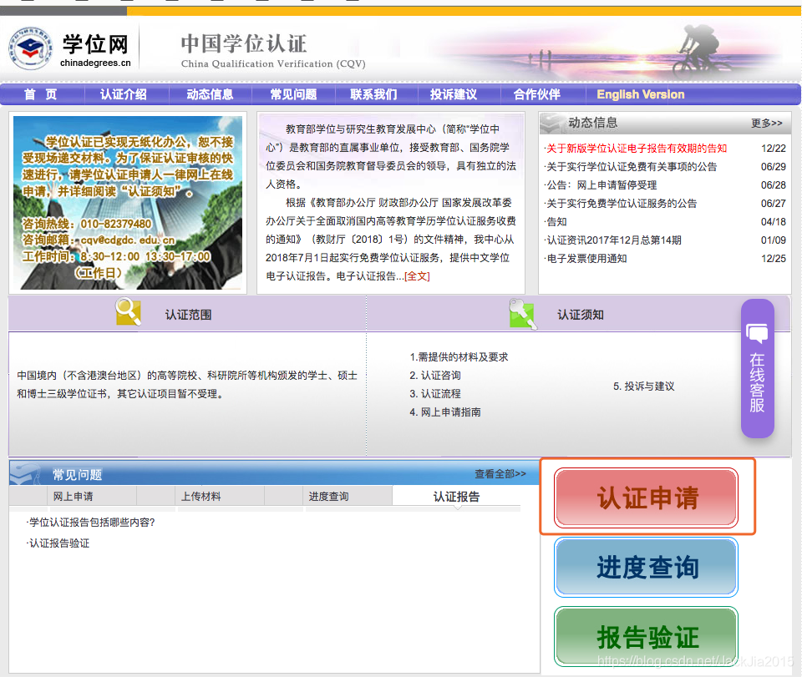The width and height of the screenshot is (802, 677).
Task: Open the 告知 news item dated 04/18
Action: [x=556, y=222]
